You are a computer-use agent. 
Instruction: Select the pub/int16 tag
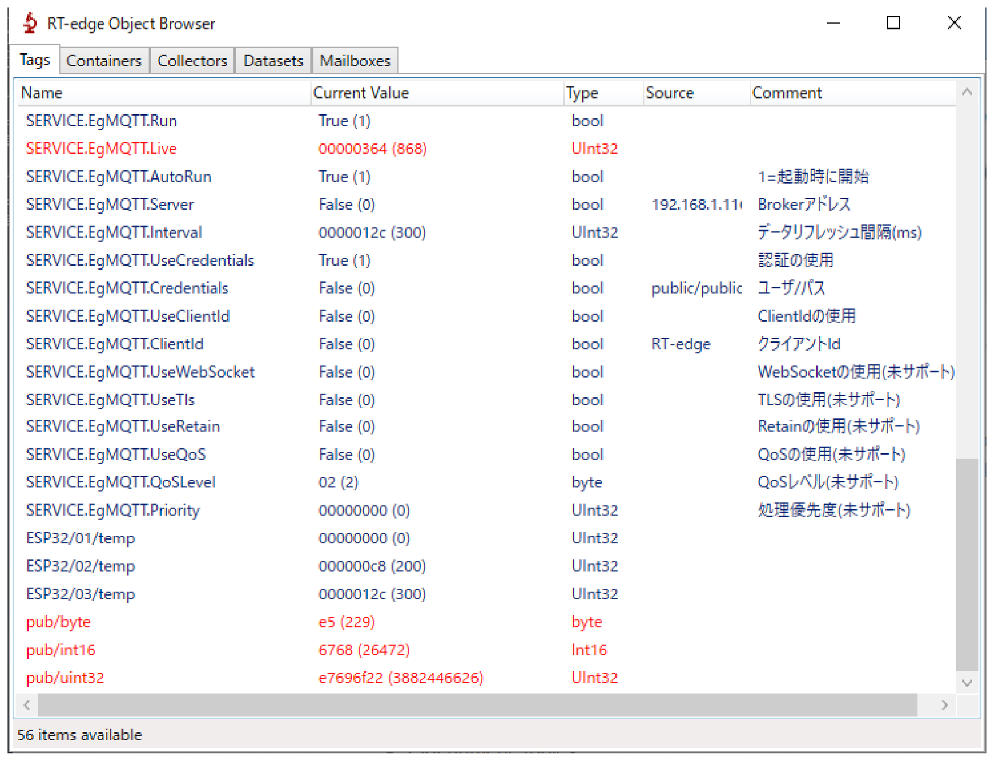pyautogui.click(x=60, y=649)
